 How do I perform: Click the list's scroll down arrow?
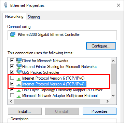coord(113,96)
